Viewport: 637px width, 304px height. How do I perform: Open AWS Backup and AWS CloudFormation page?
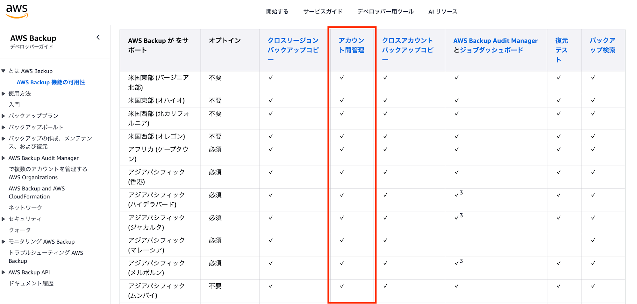click(37, 192)
